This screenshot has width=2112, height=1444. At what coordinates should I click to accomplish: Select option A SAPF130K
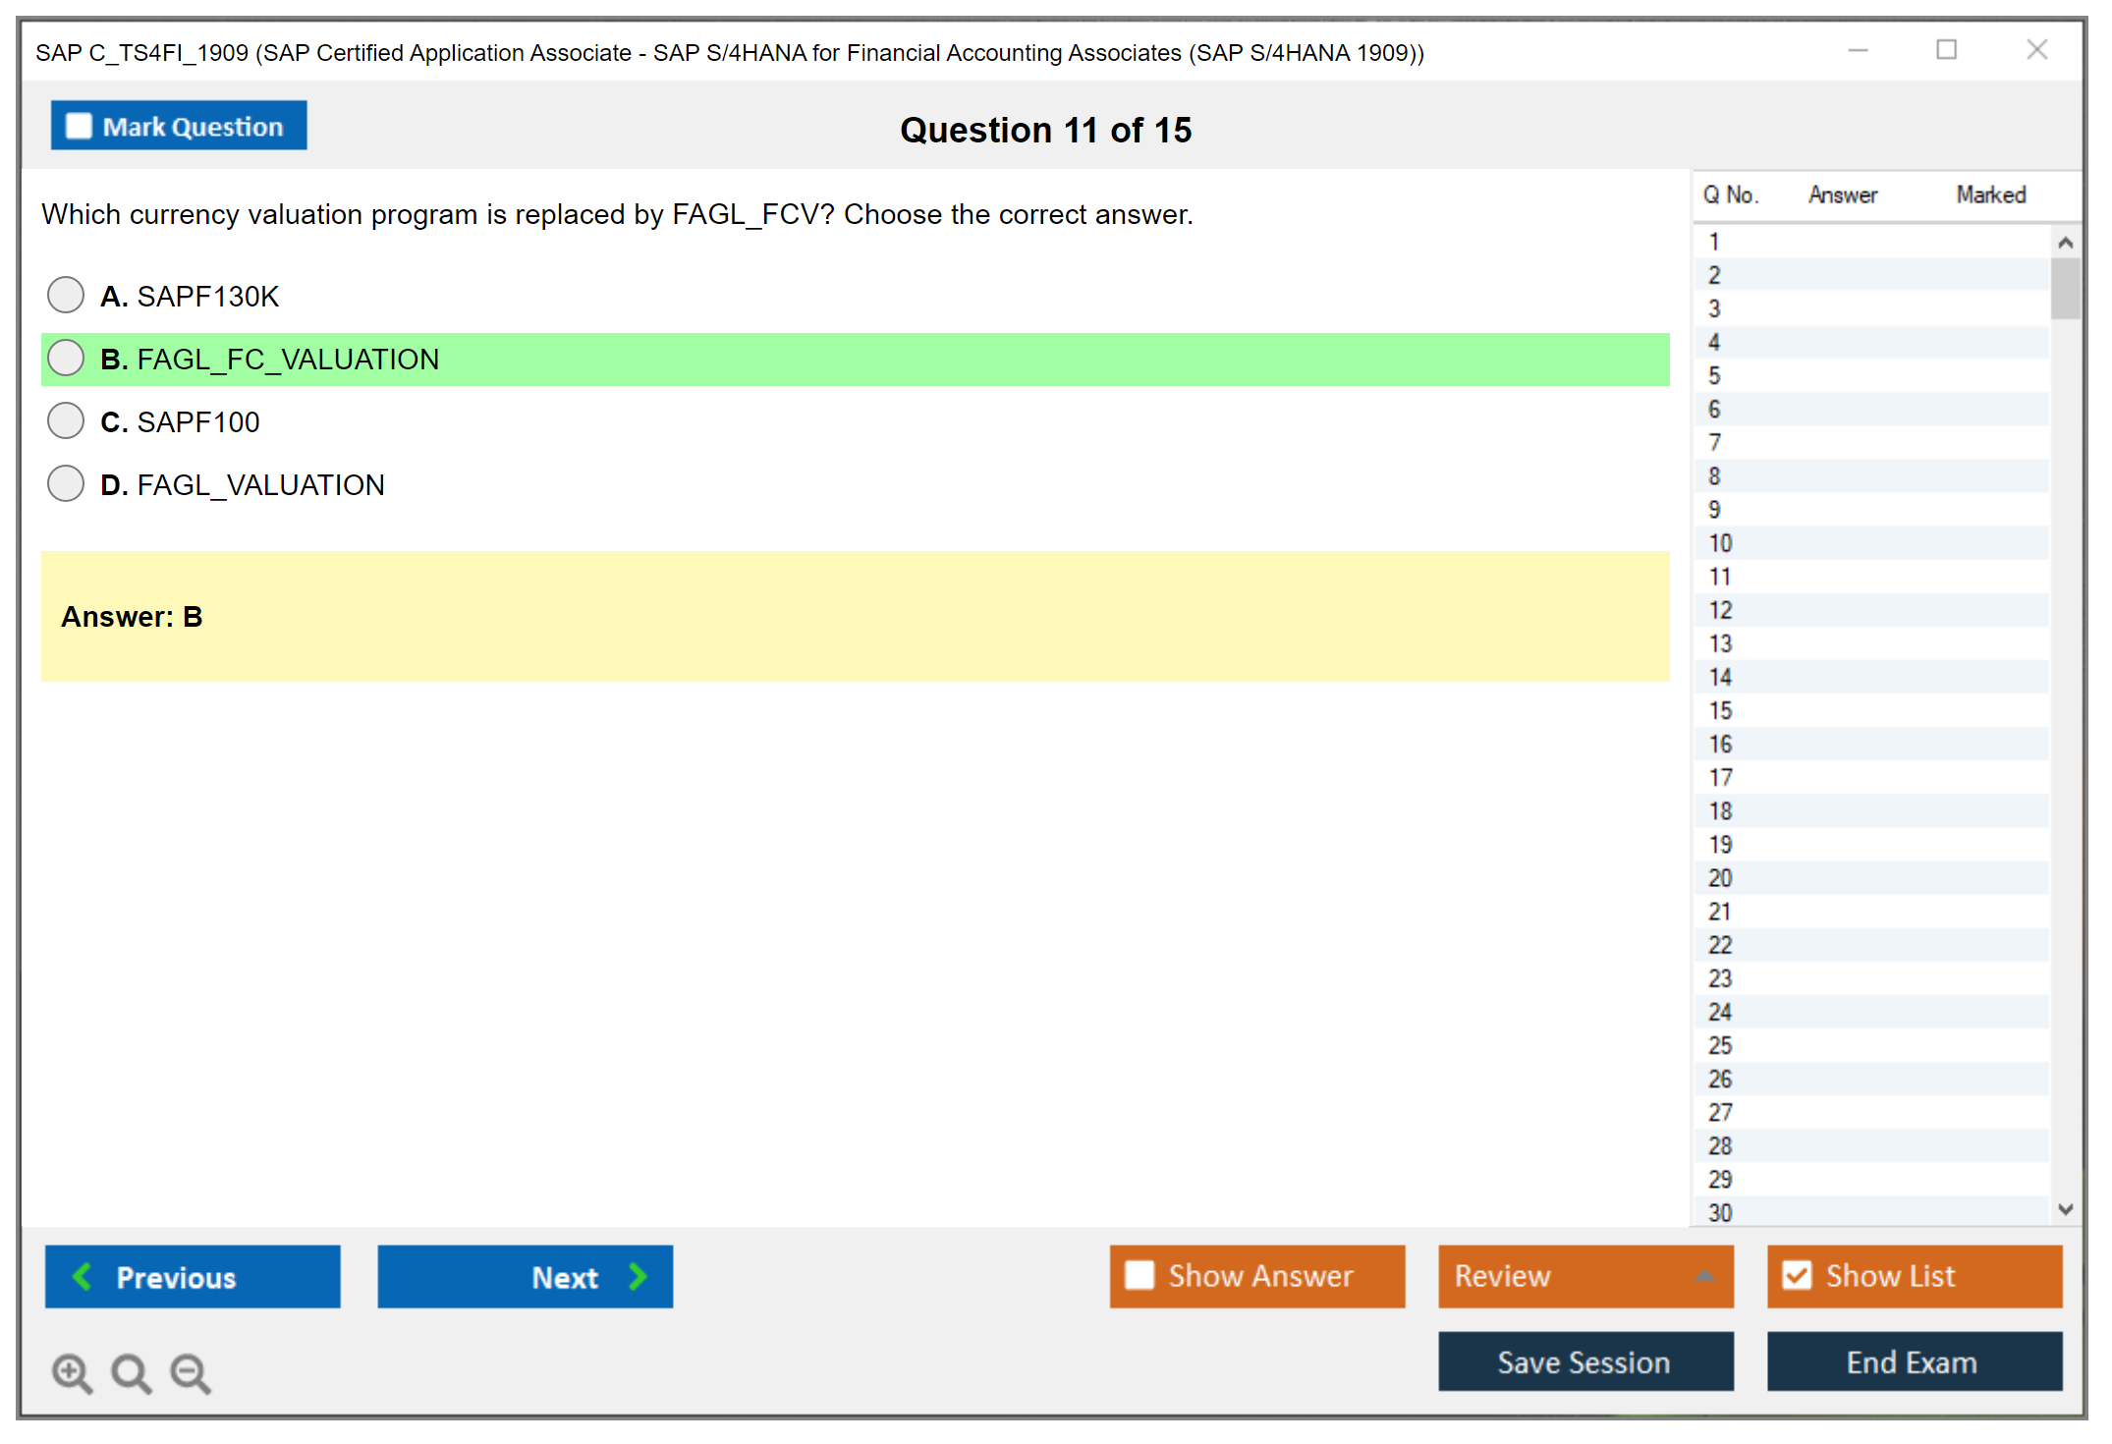coord(66,295)
